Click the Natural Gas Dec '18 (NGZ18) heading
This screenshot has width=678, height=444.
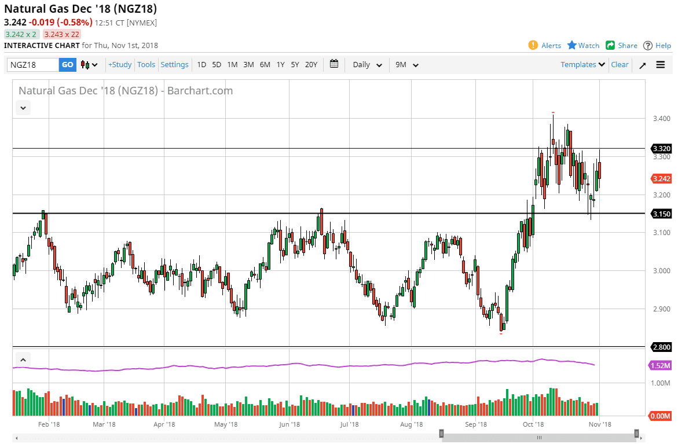80,9
